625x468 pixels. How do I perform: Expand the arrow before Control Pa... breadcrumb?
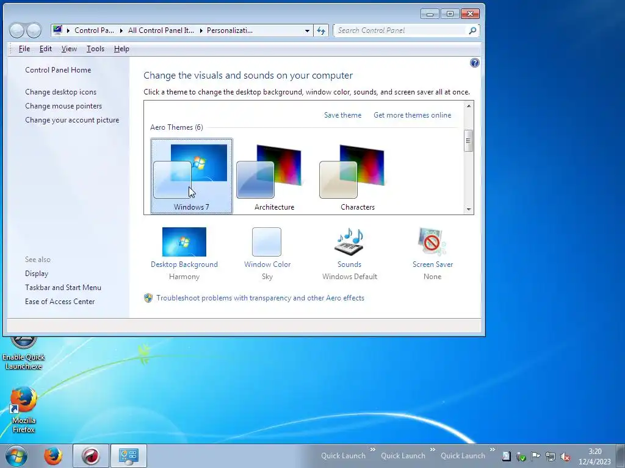68,30
